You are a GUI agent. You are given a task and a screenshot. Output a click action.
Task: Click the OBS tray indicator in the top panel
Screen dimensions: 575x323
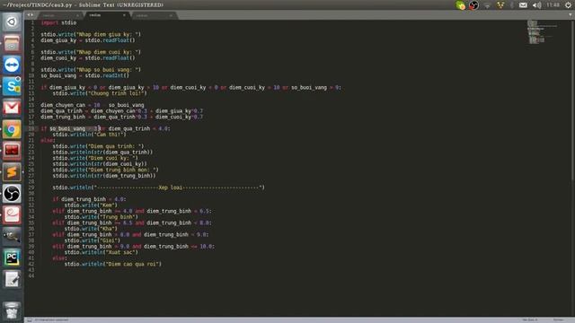pos(473,5)
